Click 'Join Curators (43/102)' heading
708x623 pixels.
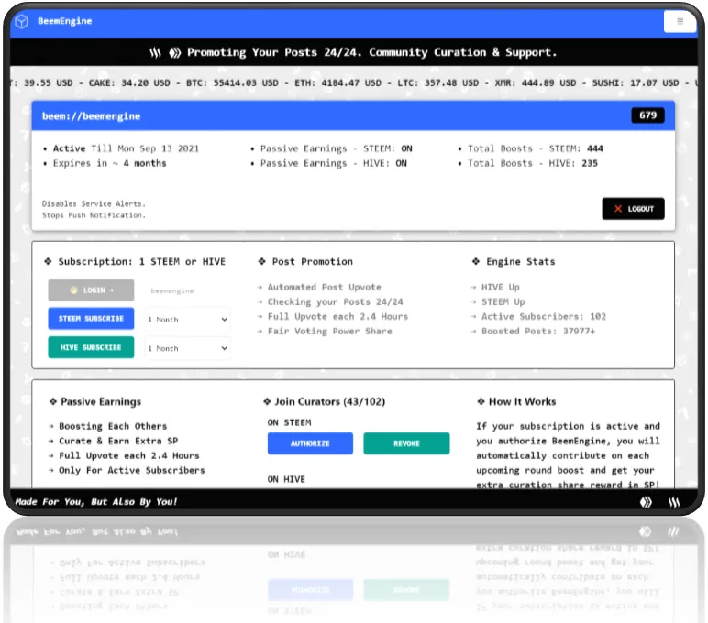point(329,401)
